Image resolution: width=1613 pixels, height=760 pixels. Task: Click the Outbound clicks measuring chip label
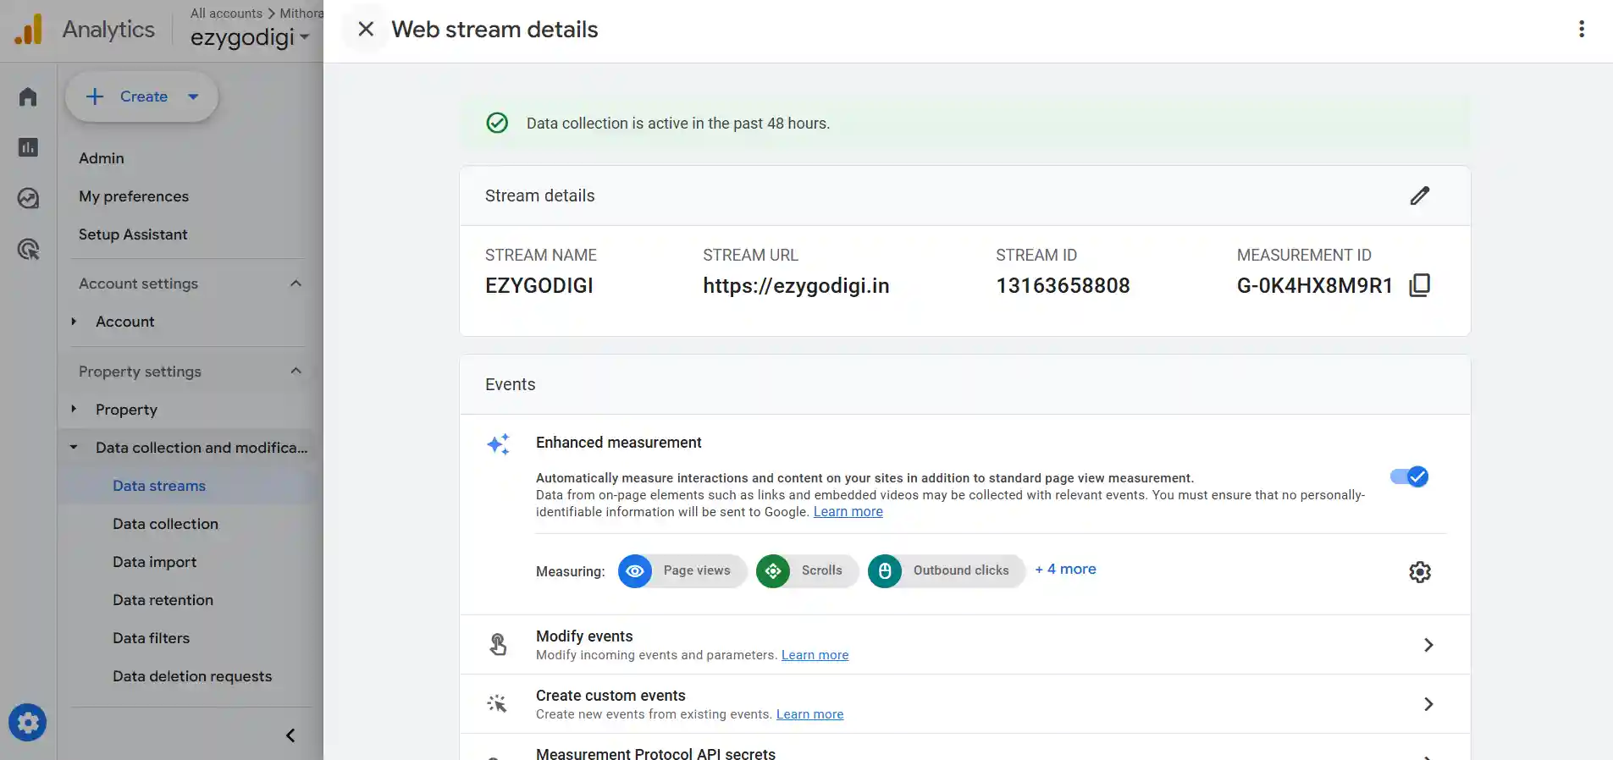click(x=961, y=570)
